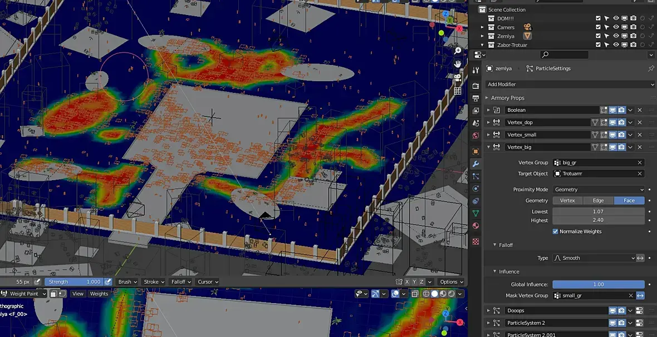Click the viewport zoom magnifier gizmo

coord(458,51)
